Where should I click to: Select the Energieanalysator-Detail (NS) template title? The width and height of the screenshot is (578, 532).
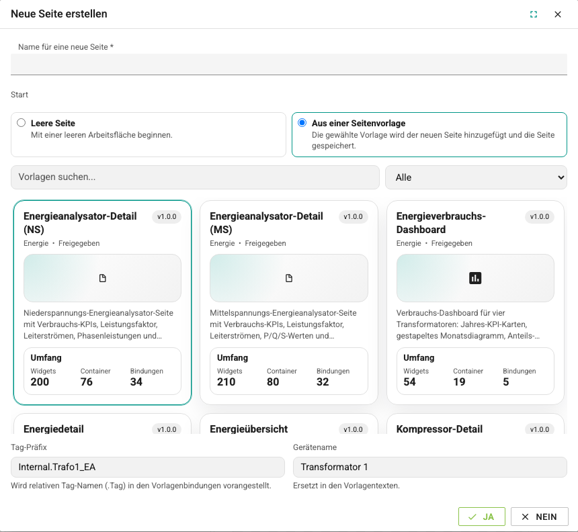(80, 223)
